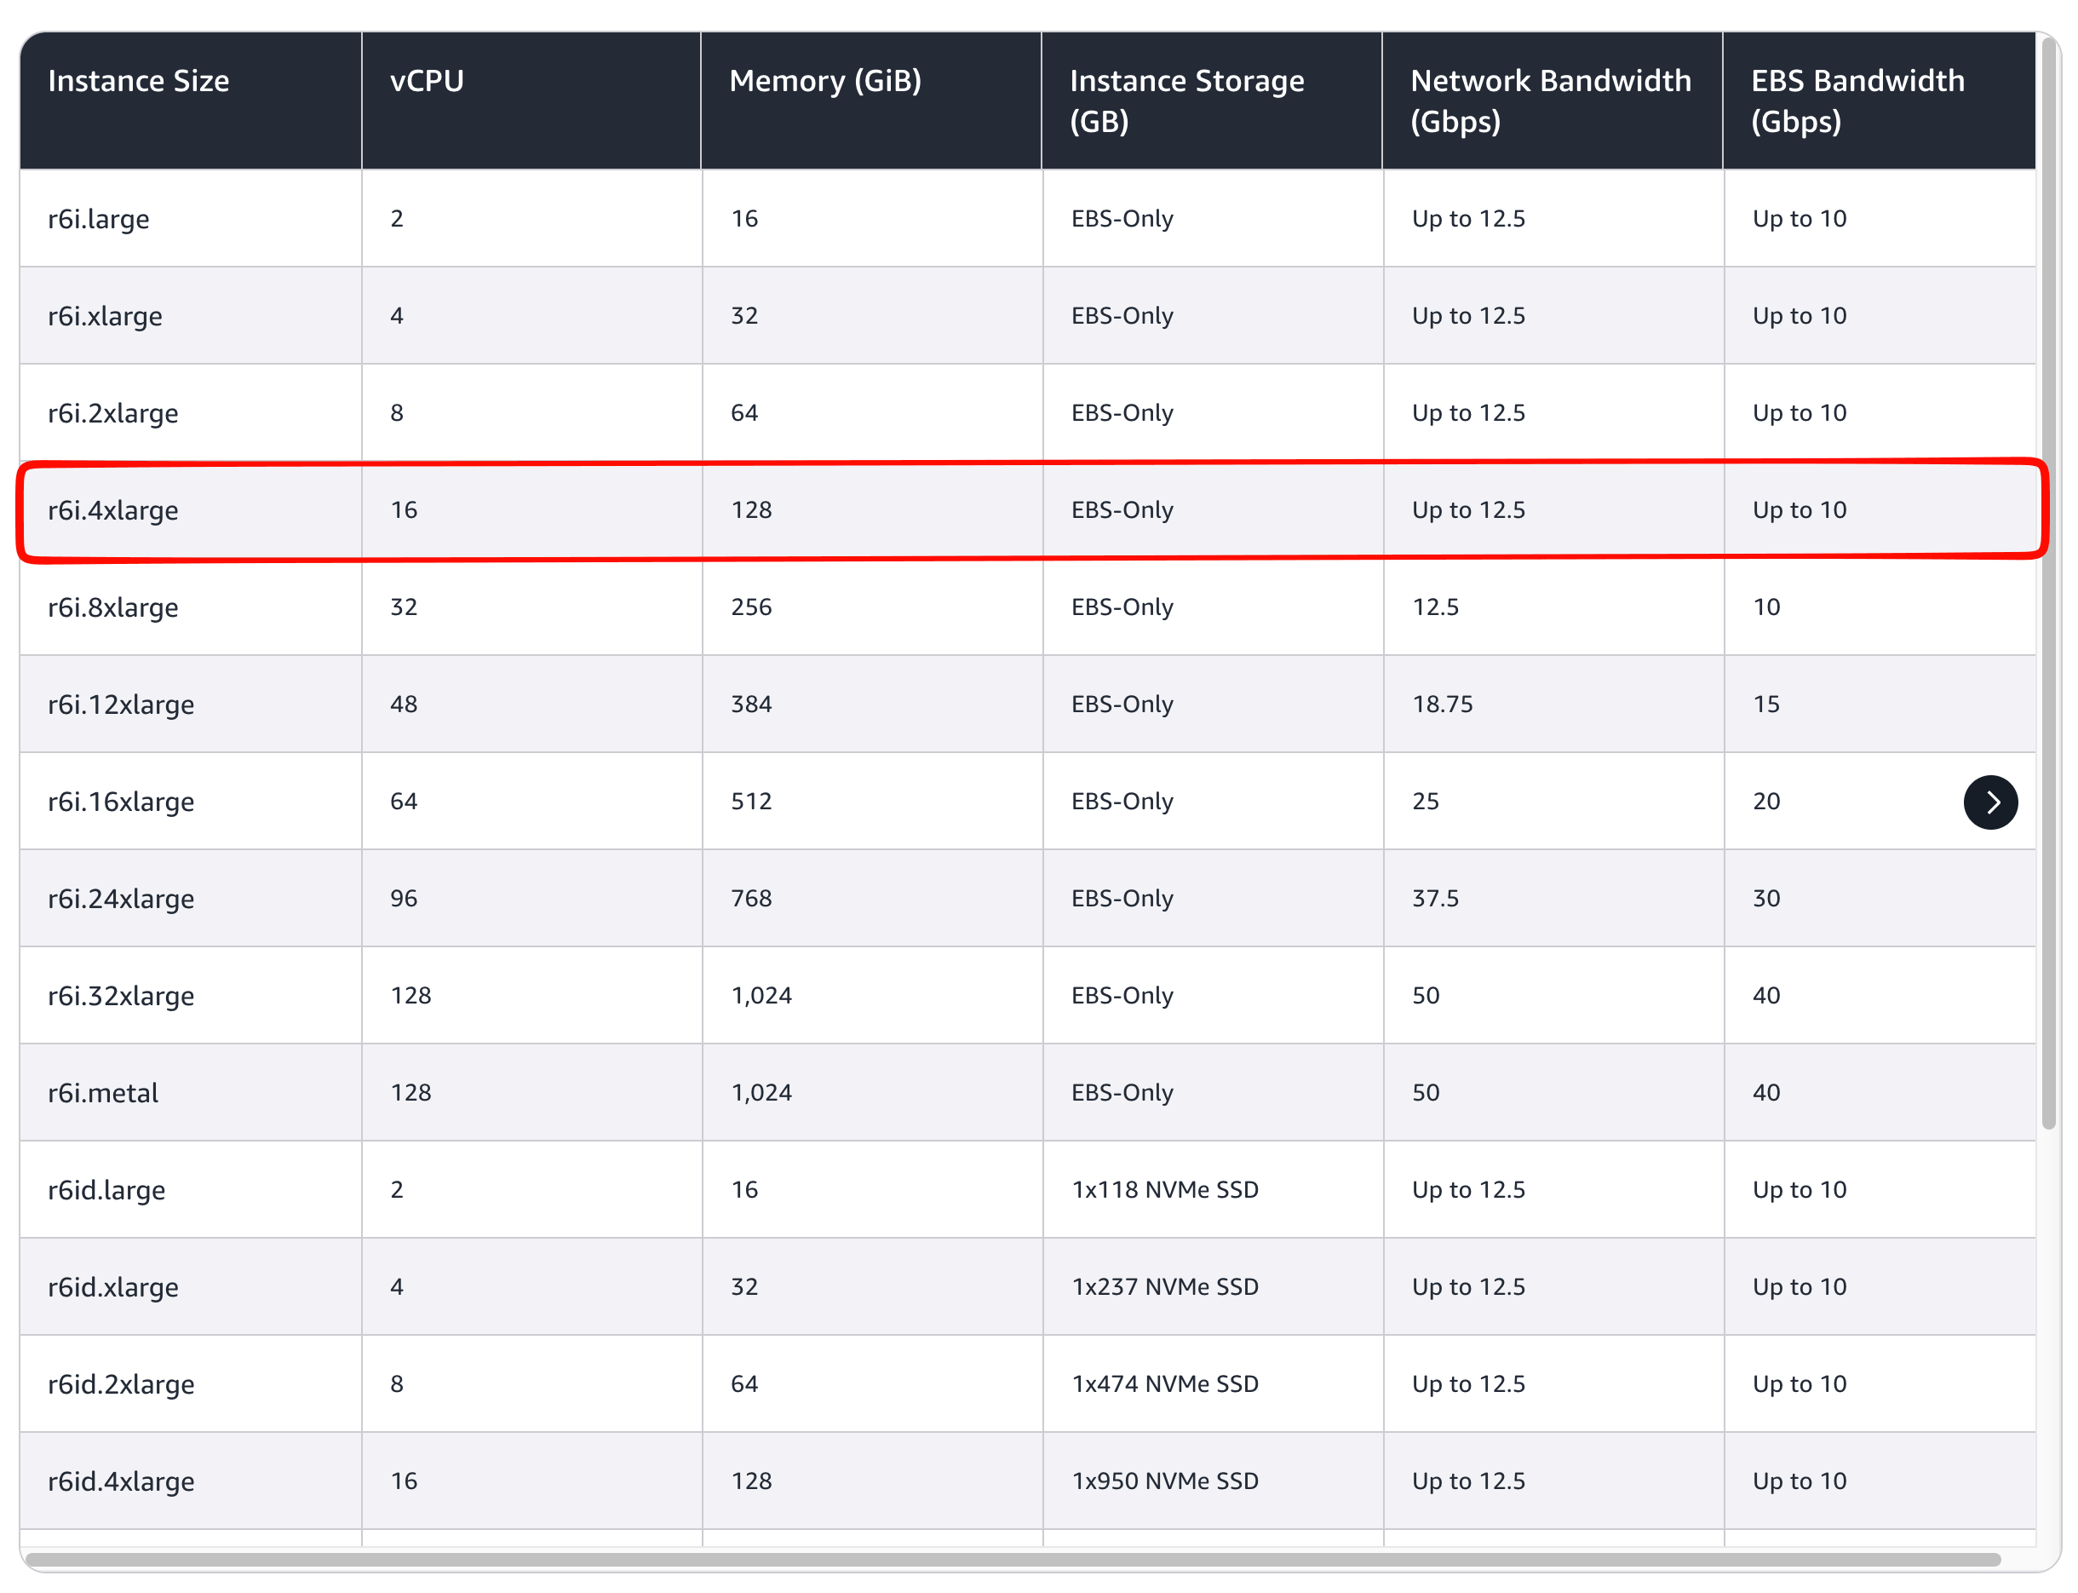Click the 512 memory value
The width and height of the screenshot is (2078, 1593).
pyautogui.click(x=751, y=802)
